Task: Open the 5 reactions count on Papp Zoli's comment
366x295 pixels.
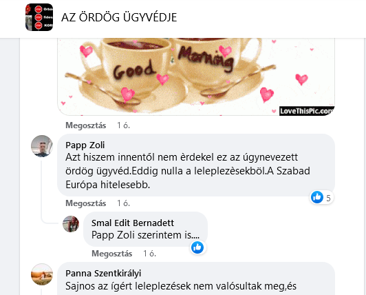Action: pyautogui.click(x=328, y=198)
